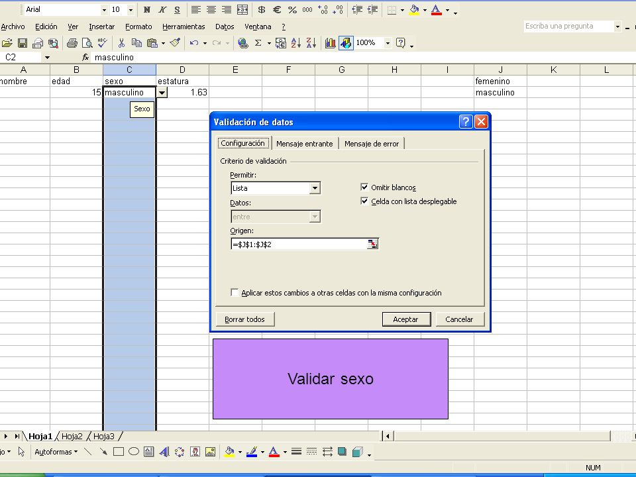Toggle center alignment
This screenshot has width=636, height=477.
coord(211,10)
